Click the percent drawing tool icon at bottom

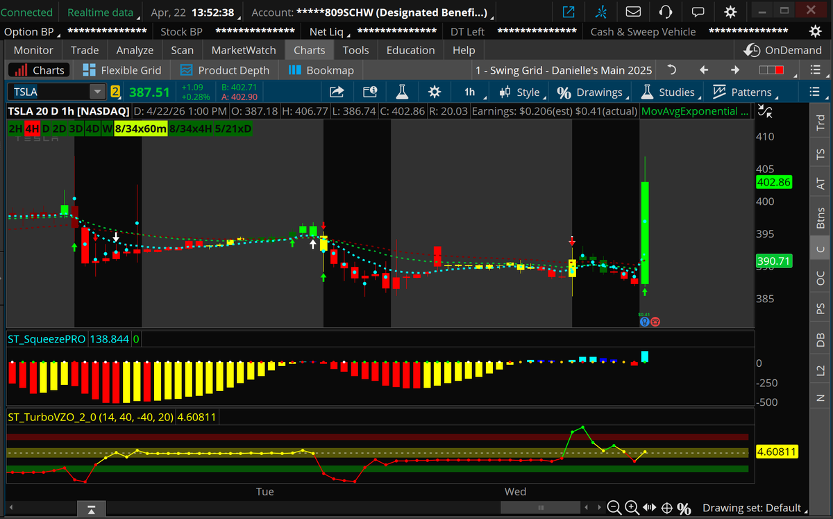click(684, 508)
